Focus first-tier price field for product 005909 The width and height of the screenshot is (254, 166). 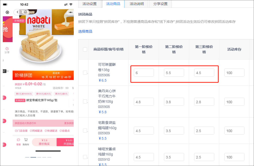click(x=144, y=131)
